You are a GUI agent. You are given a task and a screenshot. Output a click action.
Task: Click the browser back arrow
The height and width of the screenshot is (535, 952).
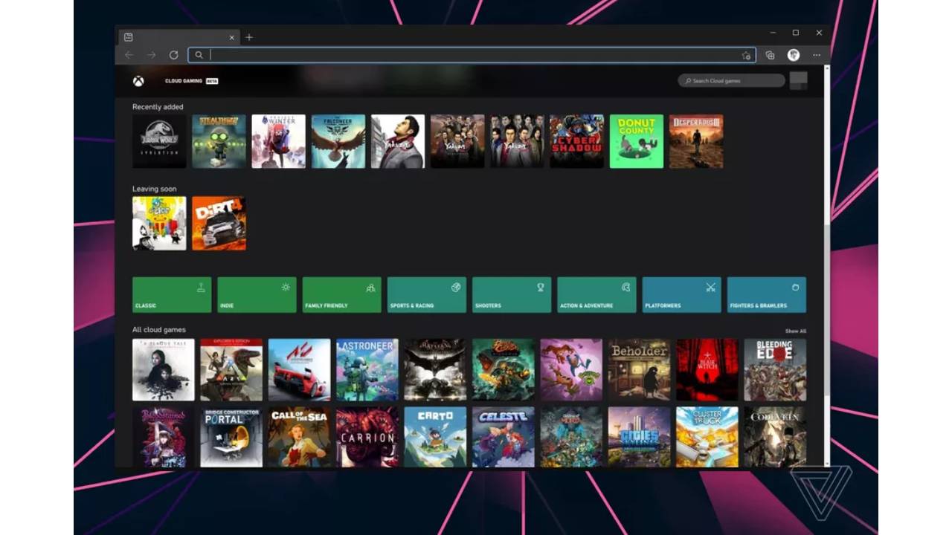129,55
